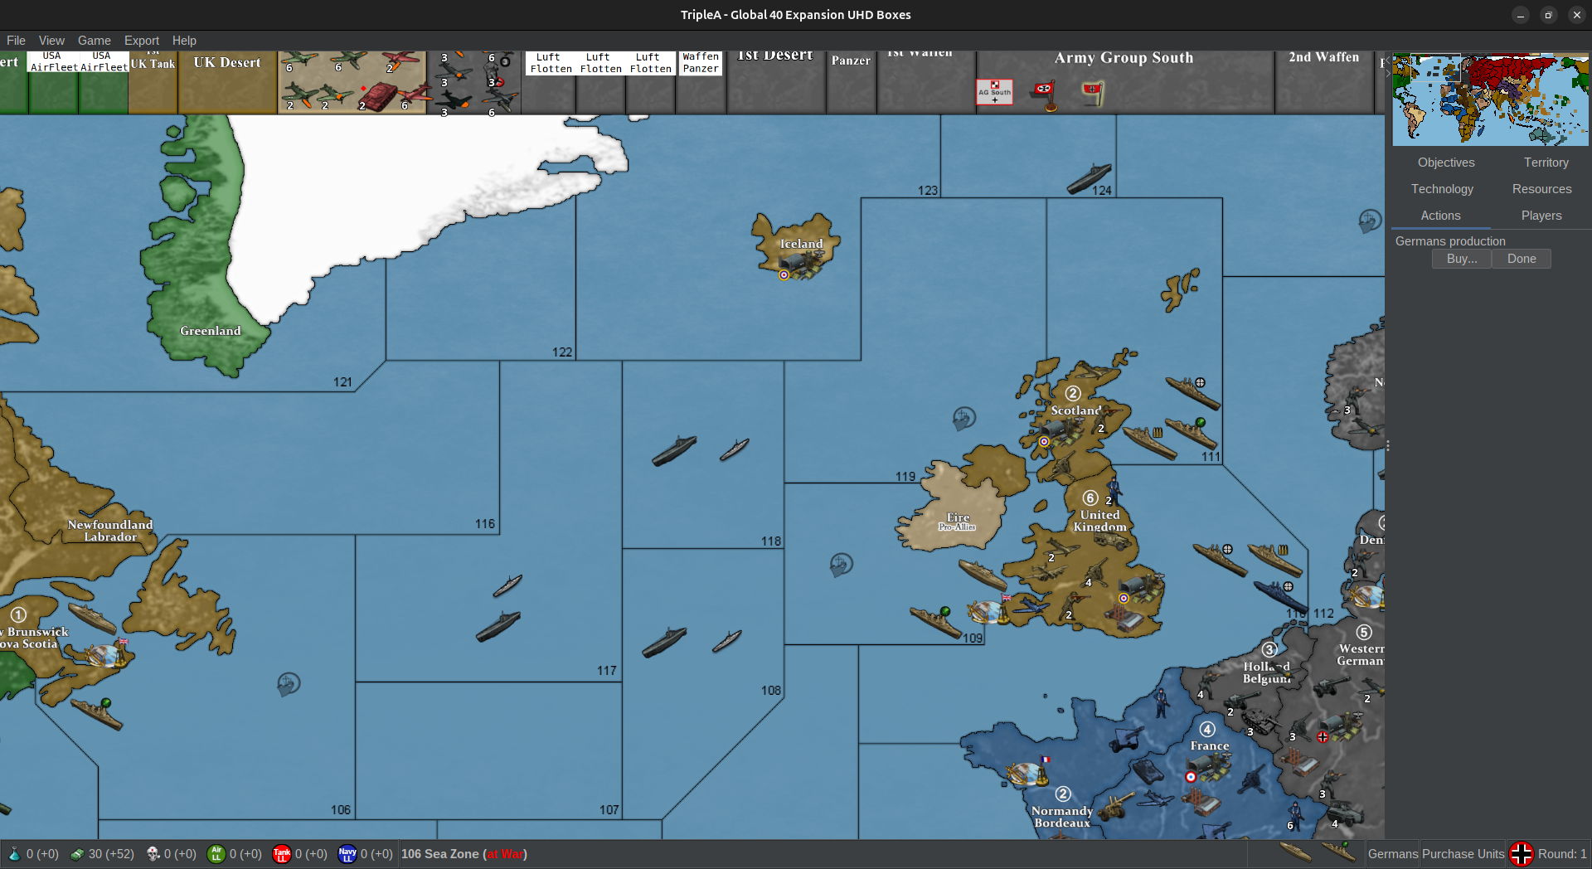Screen dimensions: 1592x869
Task: Click the blue Navy LL icon
Action: (x=347, y=854)
